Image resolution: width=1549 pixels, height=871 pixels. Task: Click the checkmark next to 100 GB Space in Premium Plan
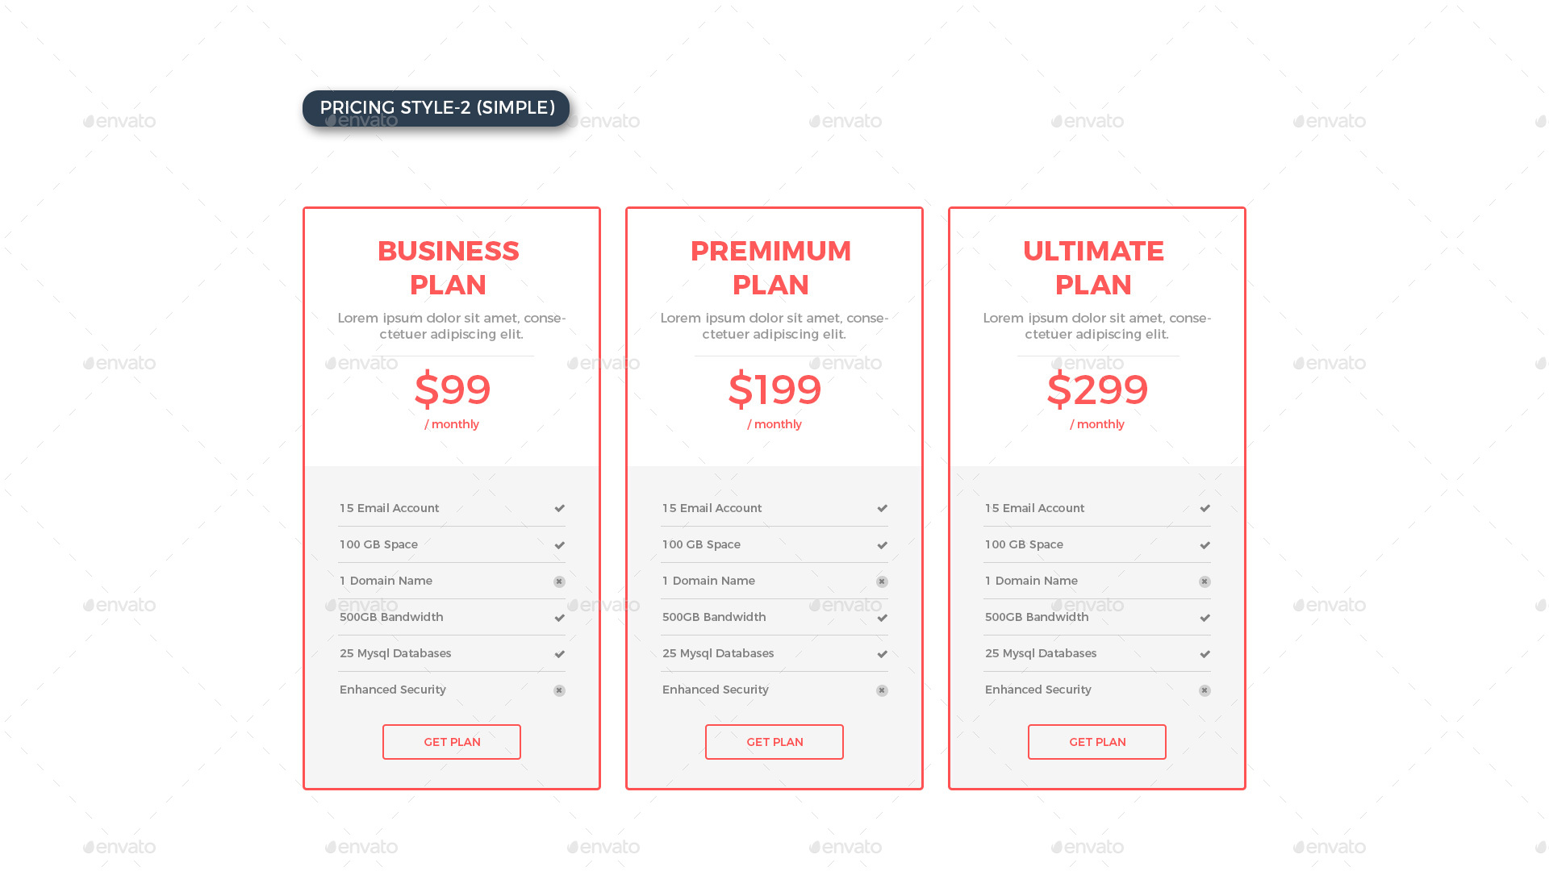(882, 544)
